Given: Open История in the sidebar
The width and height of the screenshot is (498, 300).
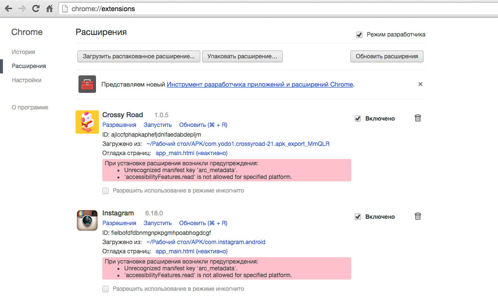Looking at the screenshot, I should coord(23,52).
